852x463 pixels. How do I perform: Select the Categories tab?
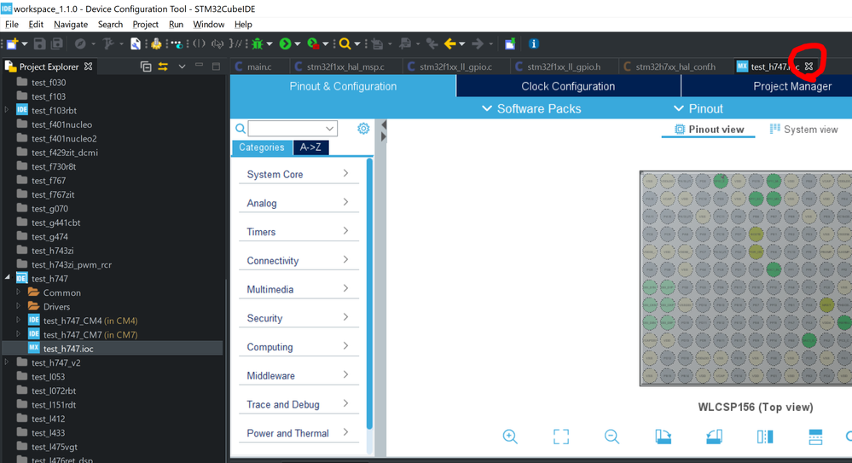(262, 148)
